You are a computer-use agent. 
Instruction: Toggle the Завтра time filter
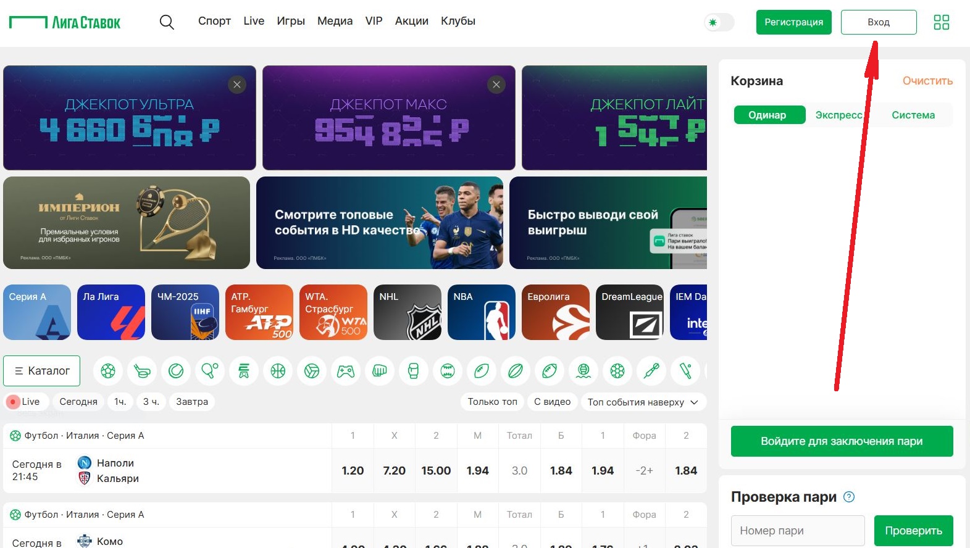192,402
